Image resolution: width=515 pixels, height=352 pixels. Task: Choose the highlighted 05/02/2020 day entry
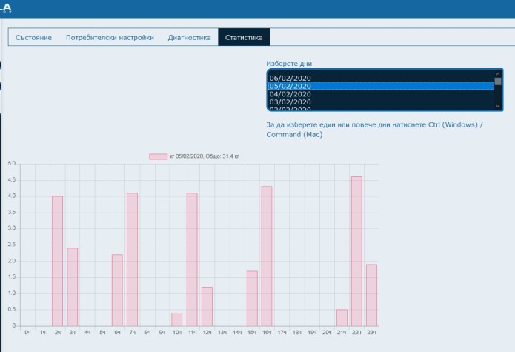coord(290,86)
